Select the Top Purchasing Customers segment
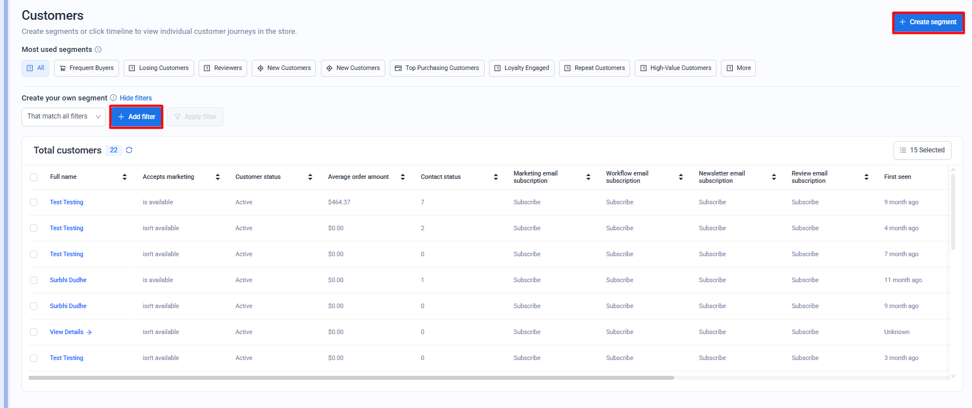The width and height of the screenshot is (972, 408). tap(437, 68)
